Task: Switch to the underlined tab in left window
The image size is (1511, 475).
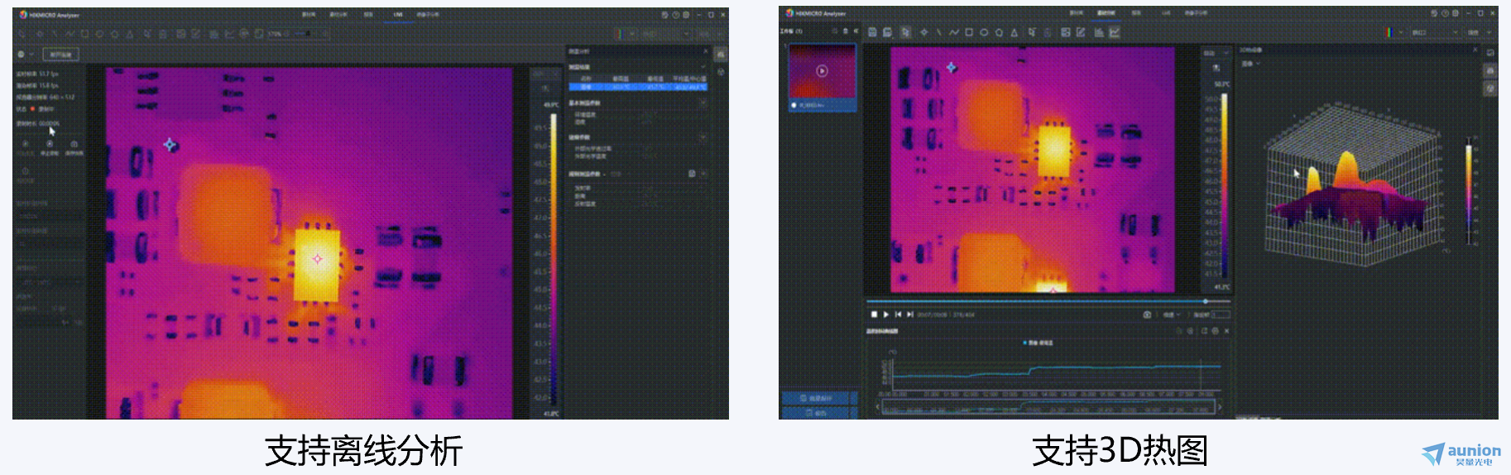Action: pyautogui.click(x=398, y=15)
